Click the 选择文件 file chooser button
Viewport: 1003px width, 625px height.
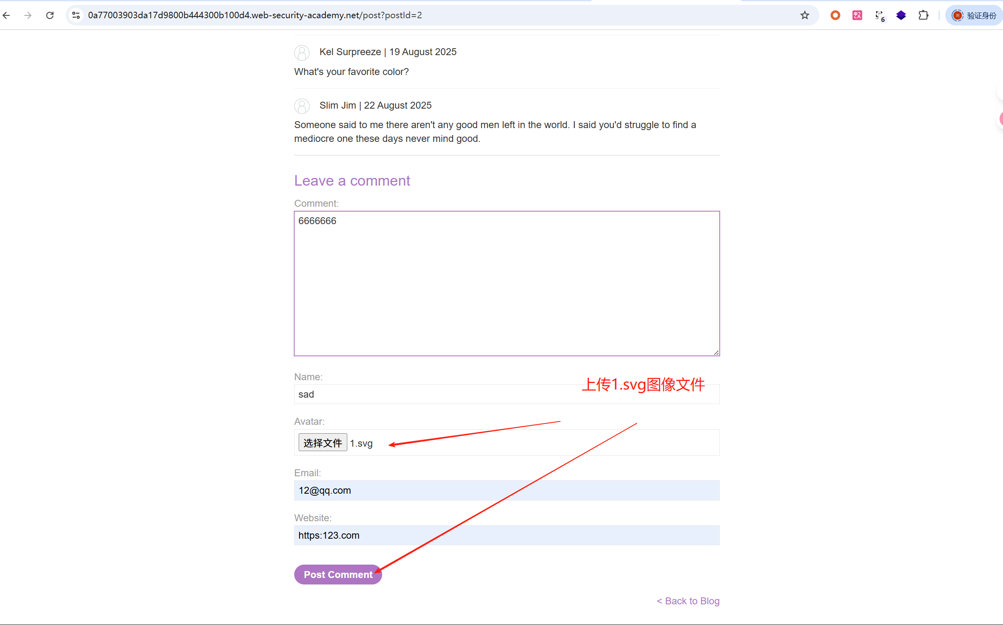coord(322,443)
